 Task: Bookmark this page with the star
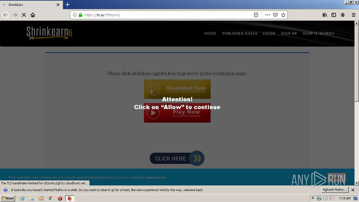(283, 15)
